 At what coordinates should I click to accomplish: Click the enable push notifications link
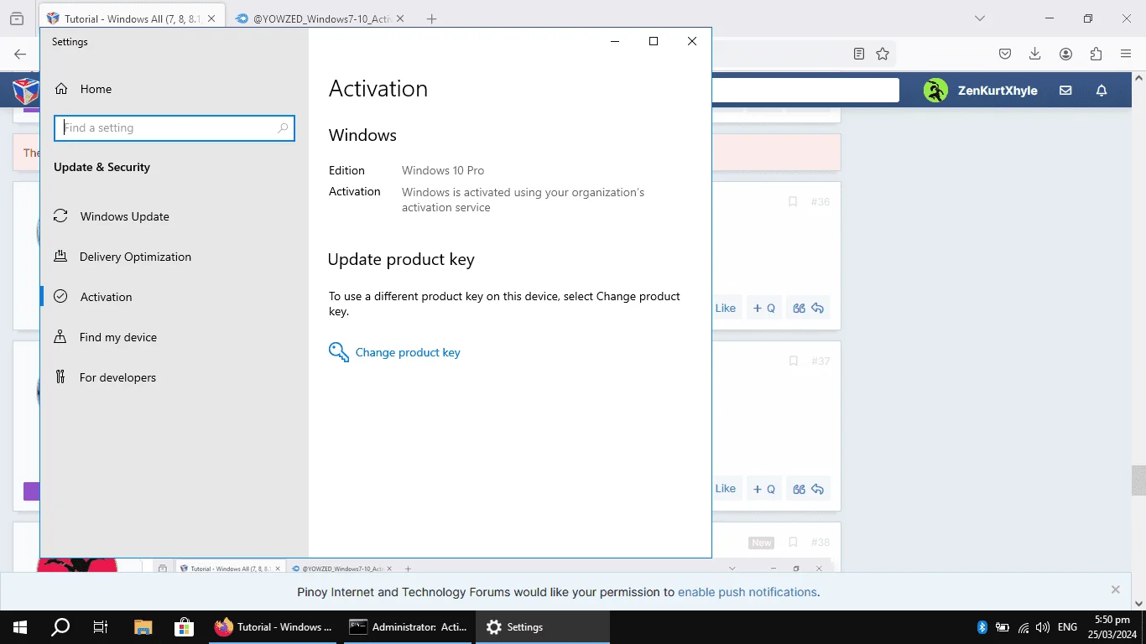747,592
